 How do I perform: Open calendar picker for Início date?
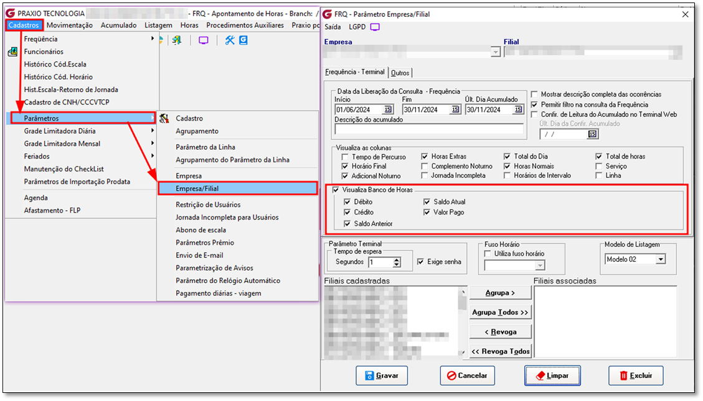388,109
